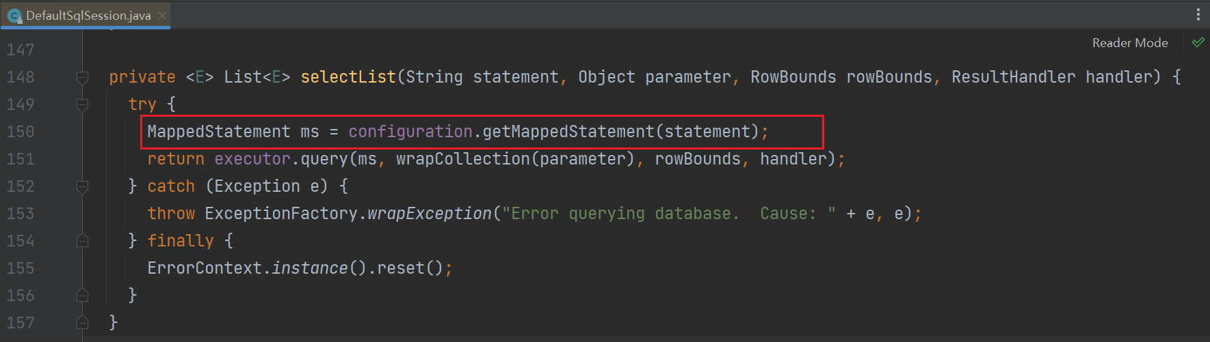Click the selectList method name
The image size is (1210, 342).
[348, 77]
